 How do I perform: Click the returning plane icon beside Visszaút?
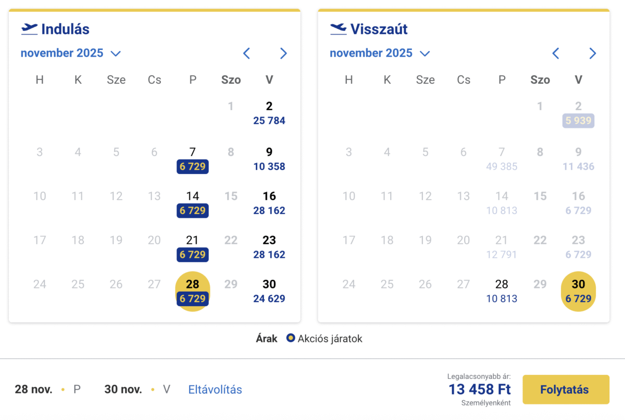click(x=339, y=29)
